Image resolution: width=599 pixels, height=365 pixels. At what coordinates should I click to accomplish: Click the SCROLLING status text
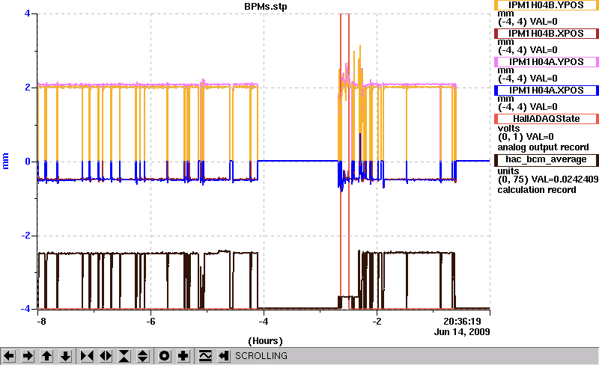(261, 356)
